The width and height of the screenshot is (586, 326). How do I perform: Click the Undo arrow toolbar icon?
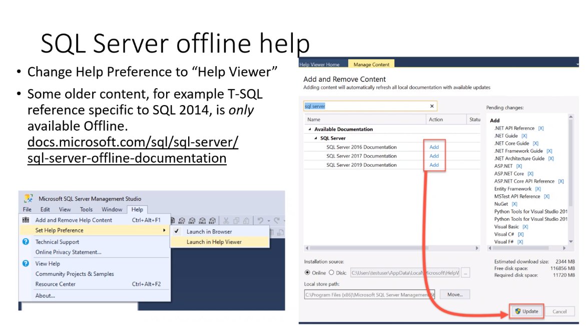(x=261, y=220)
